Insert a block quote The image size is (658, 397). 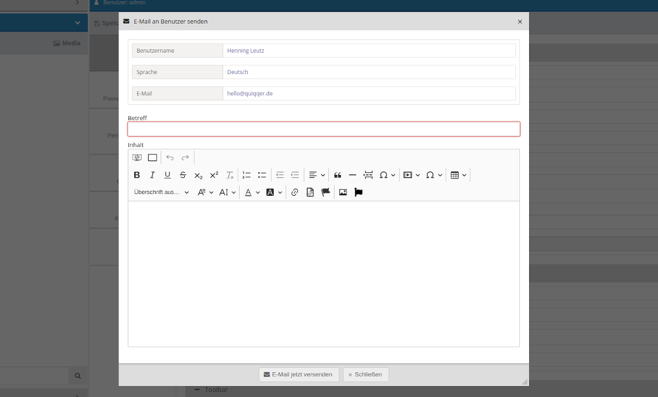[337, 175]
